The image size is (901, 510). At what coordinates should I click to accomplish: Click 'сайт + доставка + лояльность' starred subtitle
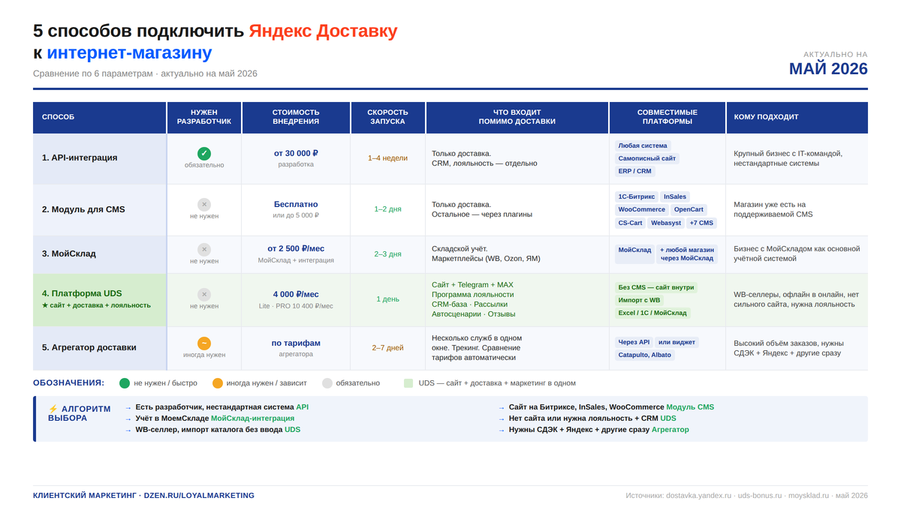100,305
